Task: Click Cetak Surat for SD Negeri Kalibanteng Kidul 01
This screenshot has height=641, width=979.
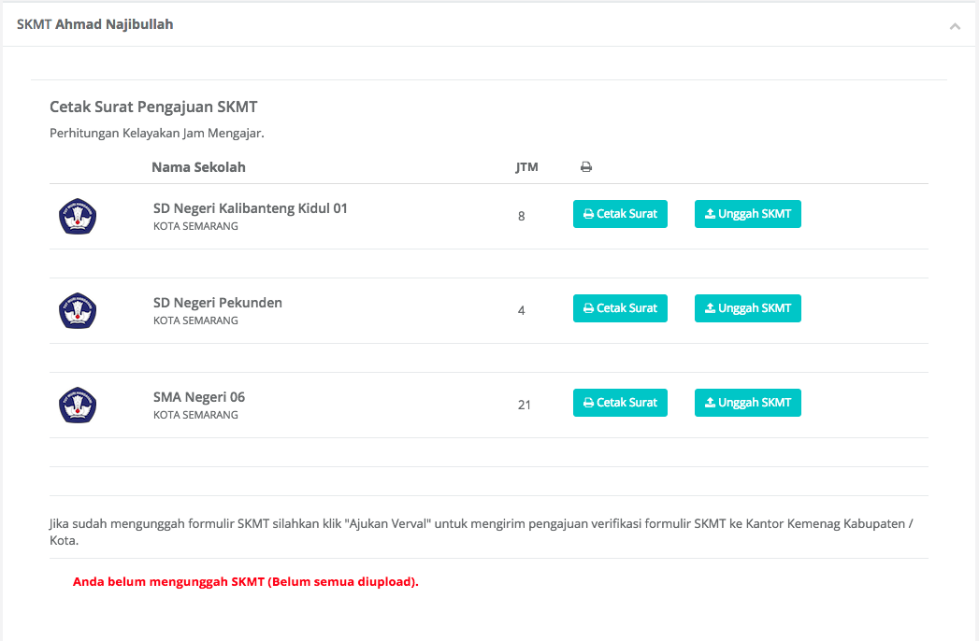Action: click(620, 214)
